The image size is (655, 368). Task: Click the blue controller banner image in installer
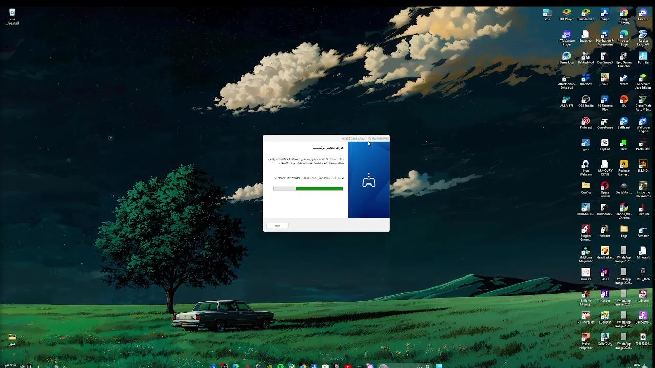tap(368, 180)
